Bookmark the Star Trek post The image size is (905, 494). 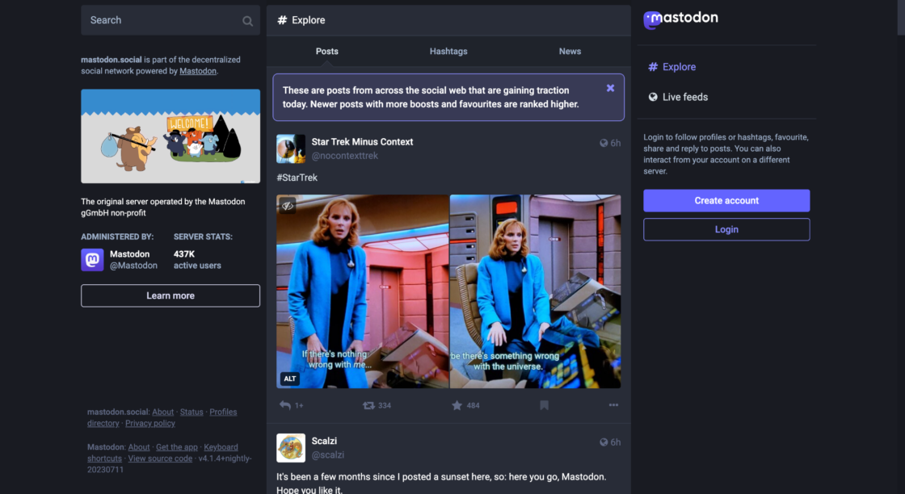tap(544, 405)
